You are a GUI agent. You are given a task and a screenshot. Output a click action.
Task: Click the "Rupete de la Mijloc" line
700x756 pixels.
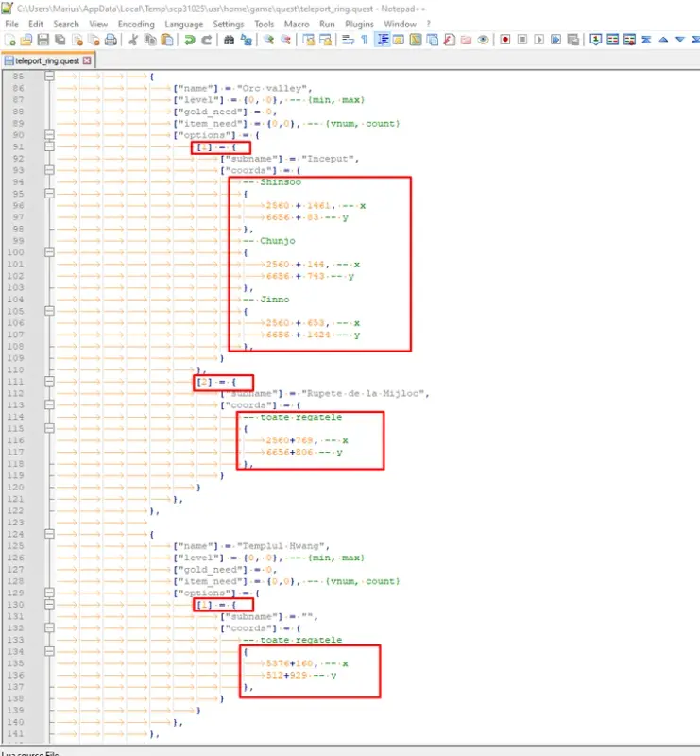tap(325, 393)
